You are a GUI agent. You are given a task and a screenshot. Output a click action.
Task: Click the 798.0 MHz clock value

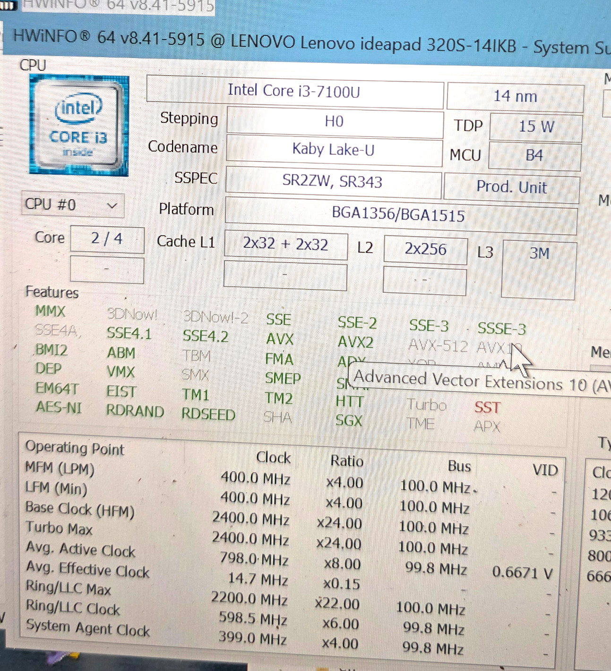tap(254, 559)
